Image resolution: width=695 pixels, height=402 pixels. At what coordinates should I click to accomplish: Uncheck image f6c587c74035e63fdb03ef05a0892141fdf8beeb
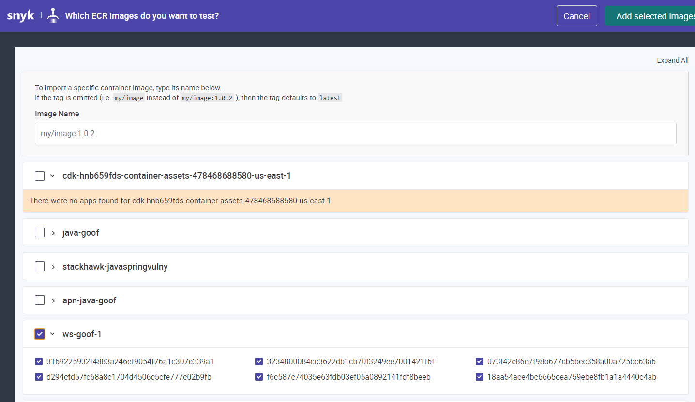click(259, 377)
